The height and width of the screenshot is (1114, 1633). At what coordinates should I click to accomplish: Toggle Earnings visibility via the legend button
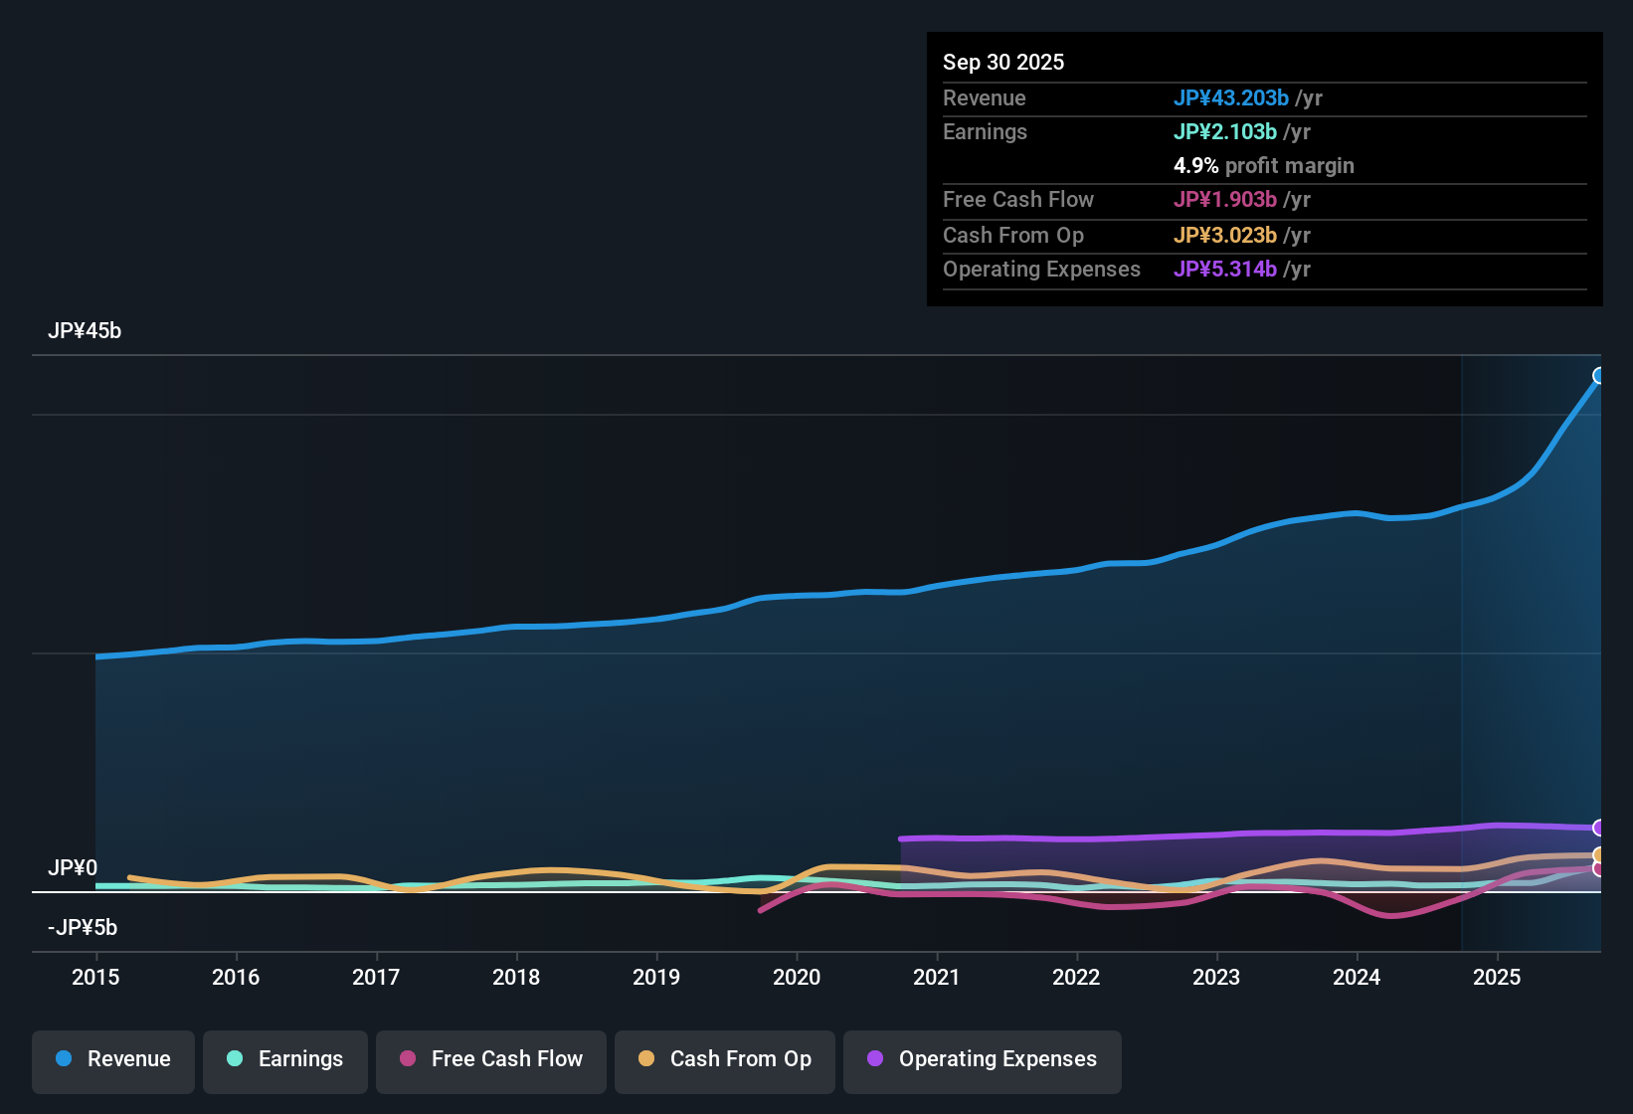coord(284,1059)
